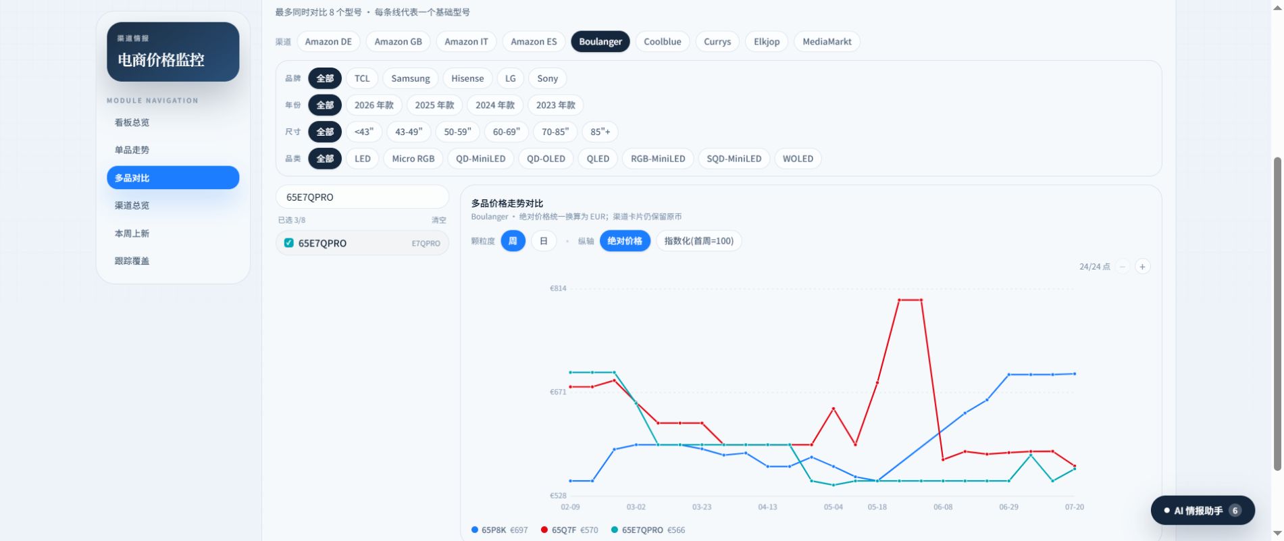Zoom out chart with the minus button
Screen dimensions: 1284x541
click(x=1123, y=267)
